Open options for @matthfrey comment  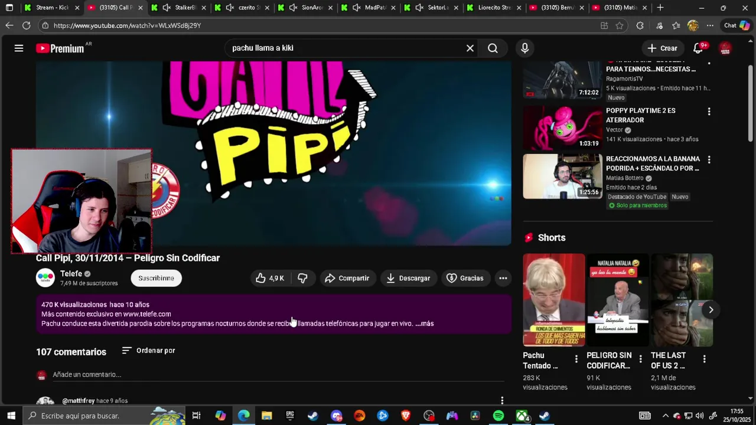pyautogui.click(x=502, y=401)
